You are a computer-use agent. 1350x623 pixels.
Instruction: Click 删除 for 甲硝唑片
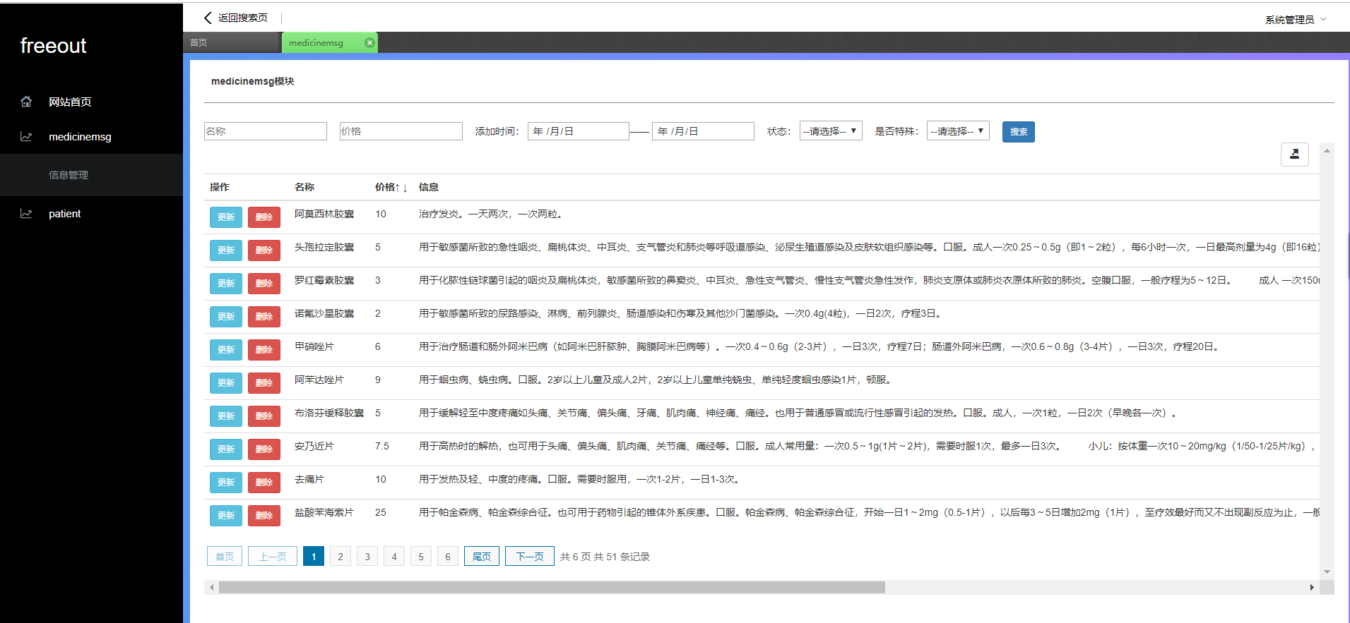[264, 350]
